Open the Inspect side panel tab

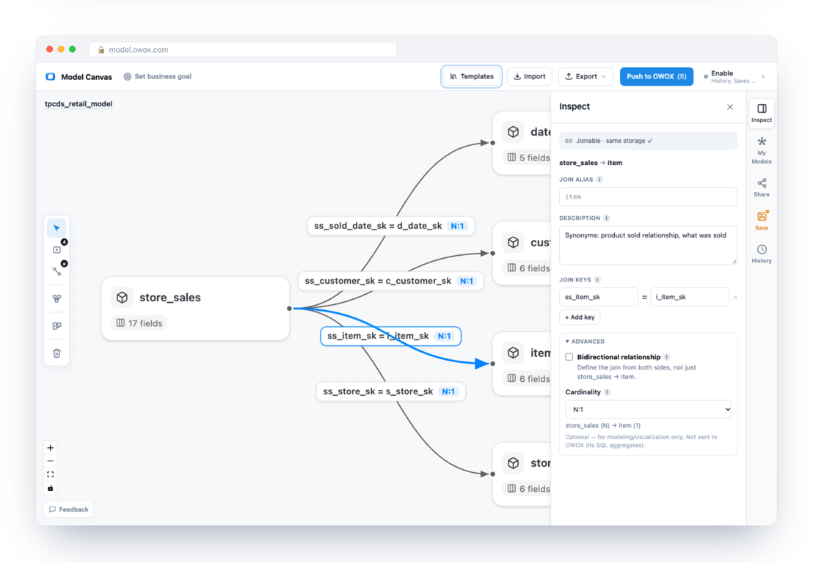(761, 113)
